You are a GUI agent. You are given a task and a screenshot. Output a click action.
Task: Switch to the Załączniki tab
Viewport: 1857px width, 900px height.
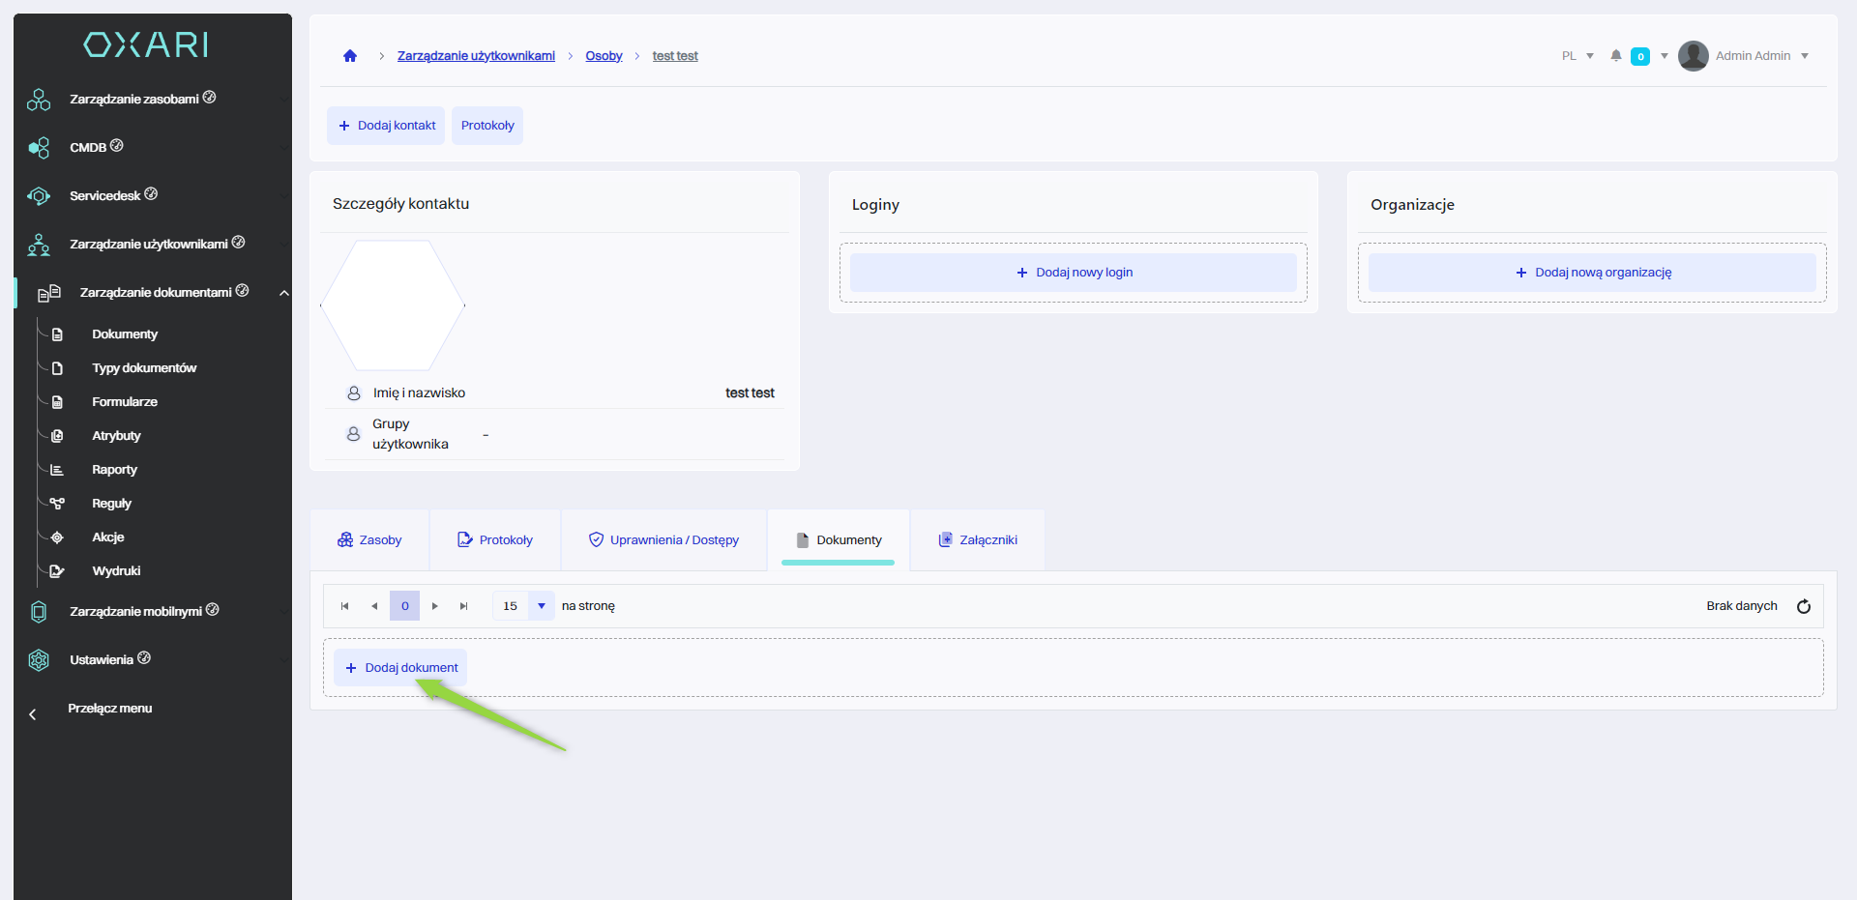(978, 540)
